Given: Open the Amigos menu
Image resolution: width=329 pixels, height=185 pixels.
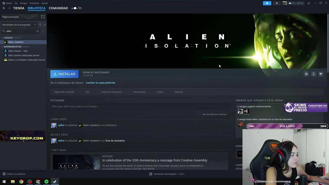Looking at the screenshot, I should (24, 3).
